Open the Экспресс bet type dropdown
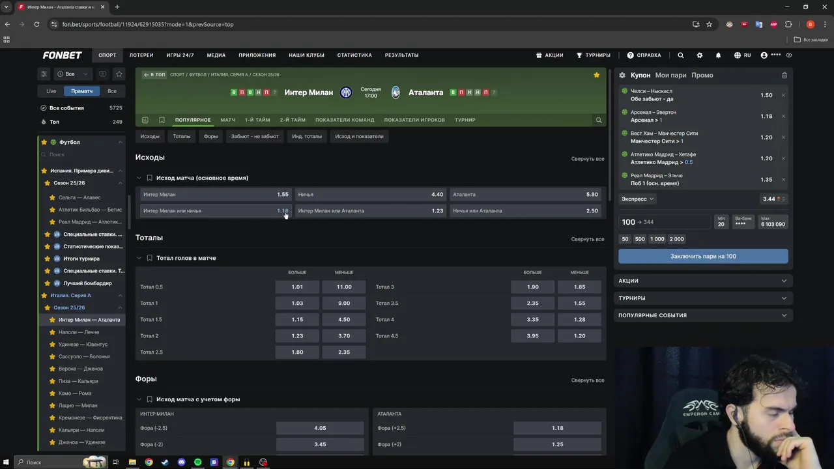The width and height of the screenshot is (834, 469). (x=638, y=199)
